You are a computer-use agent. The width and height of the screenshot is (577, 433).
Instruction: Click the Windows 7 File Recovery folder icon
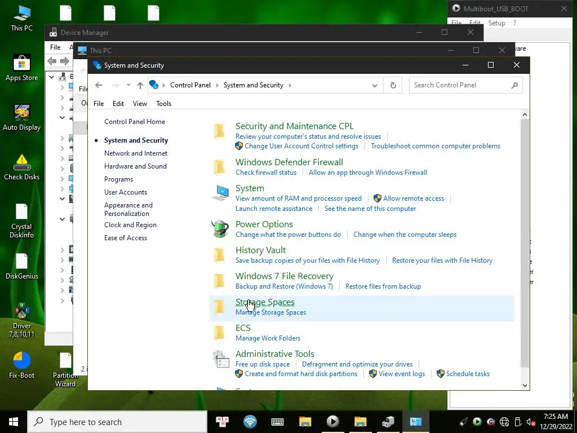tap(219, 281)
